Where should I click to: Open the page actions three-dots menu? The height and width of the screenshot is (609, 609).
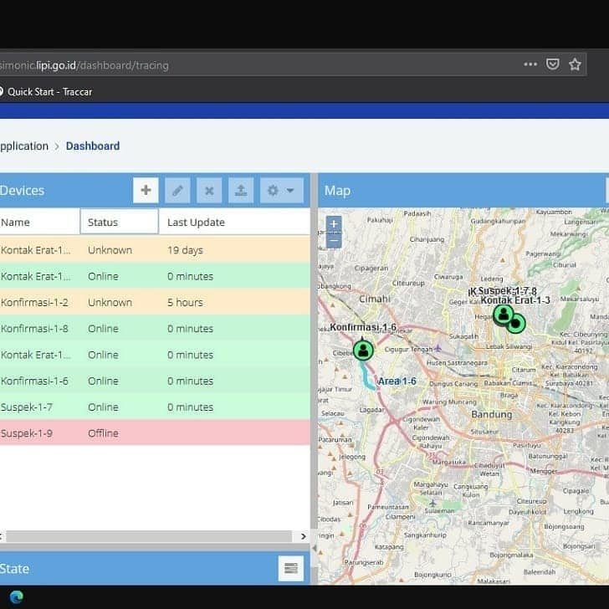click(530, 64)
